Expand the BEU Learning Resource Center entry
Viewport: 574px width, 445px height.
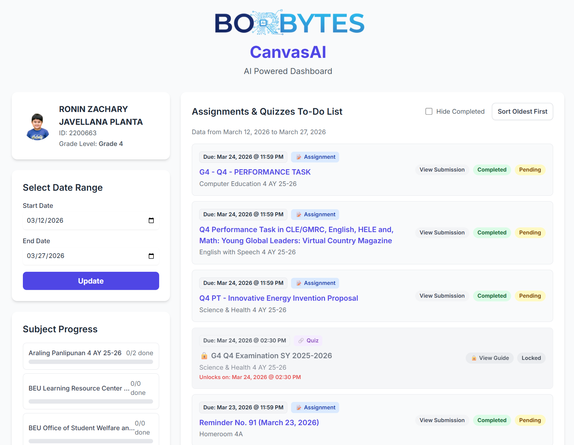pos(91,391)
